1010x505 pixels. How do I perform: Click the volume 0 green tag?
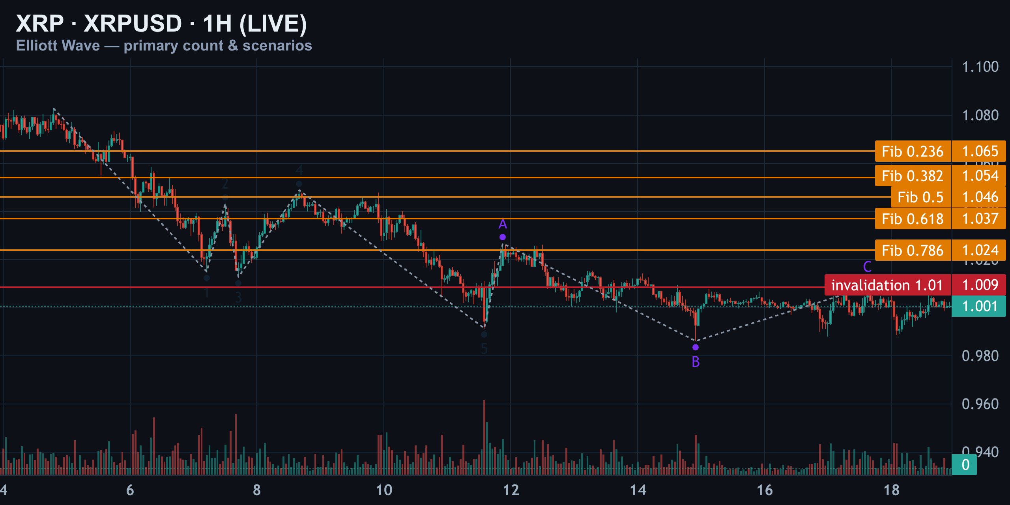tap(964, 464)
